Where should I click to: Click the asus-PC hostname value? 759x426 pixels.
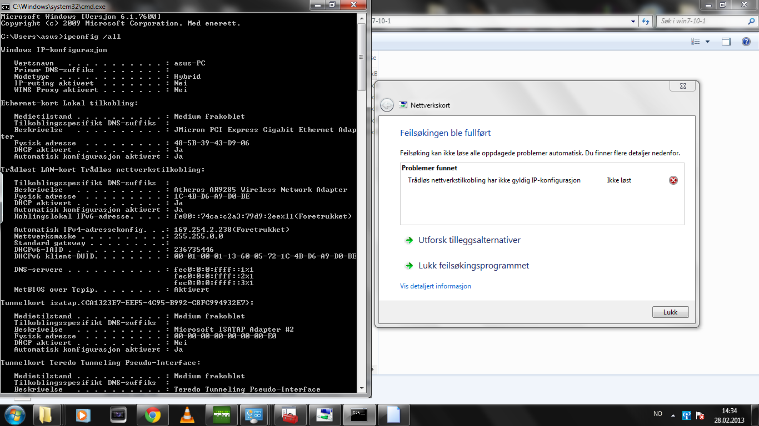(x=189, y=63)
